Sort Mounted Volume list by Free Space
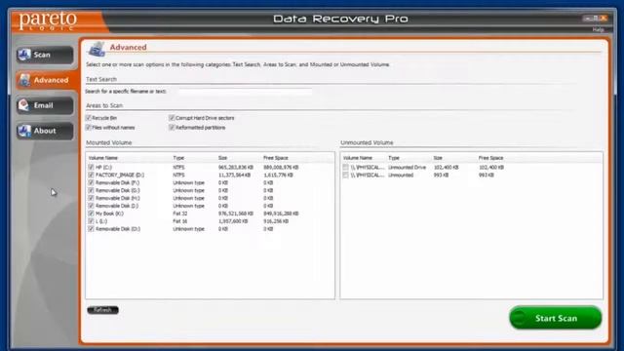Image resolution: width=624 pixels, height=351 pixels. click(275, 158)
